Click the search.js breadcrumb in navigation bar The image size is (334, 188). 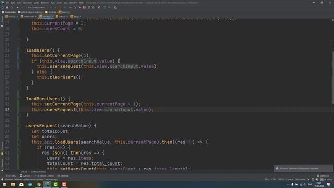pos(64,12)
